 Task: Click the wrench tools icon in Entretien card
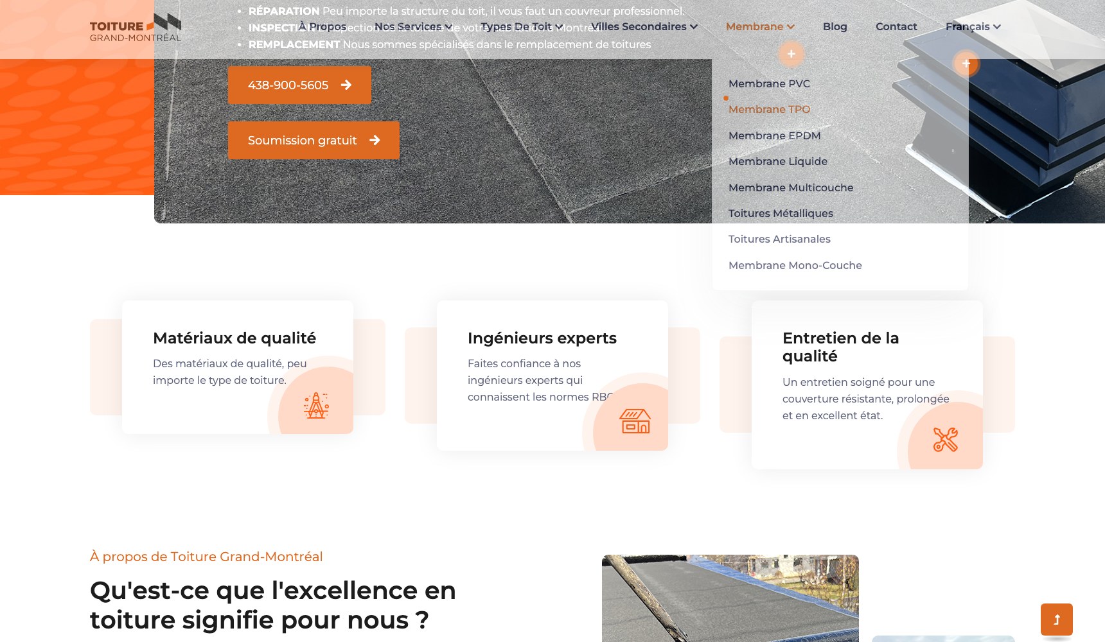click(x=945, y=440)
